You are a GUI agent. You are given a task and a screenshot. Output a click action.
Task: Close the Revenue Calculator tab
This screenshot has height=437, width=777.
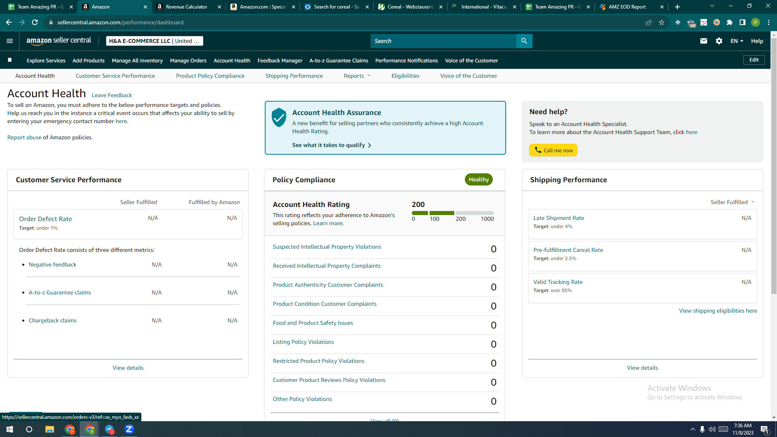[x=219, y=7]
